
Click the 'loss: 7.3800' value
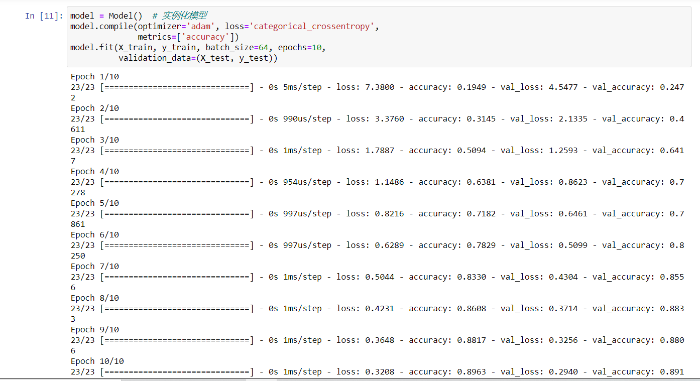[x=366, y=87]
